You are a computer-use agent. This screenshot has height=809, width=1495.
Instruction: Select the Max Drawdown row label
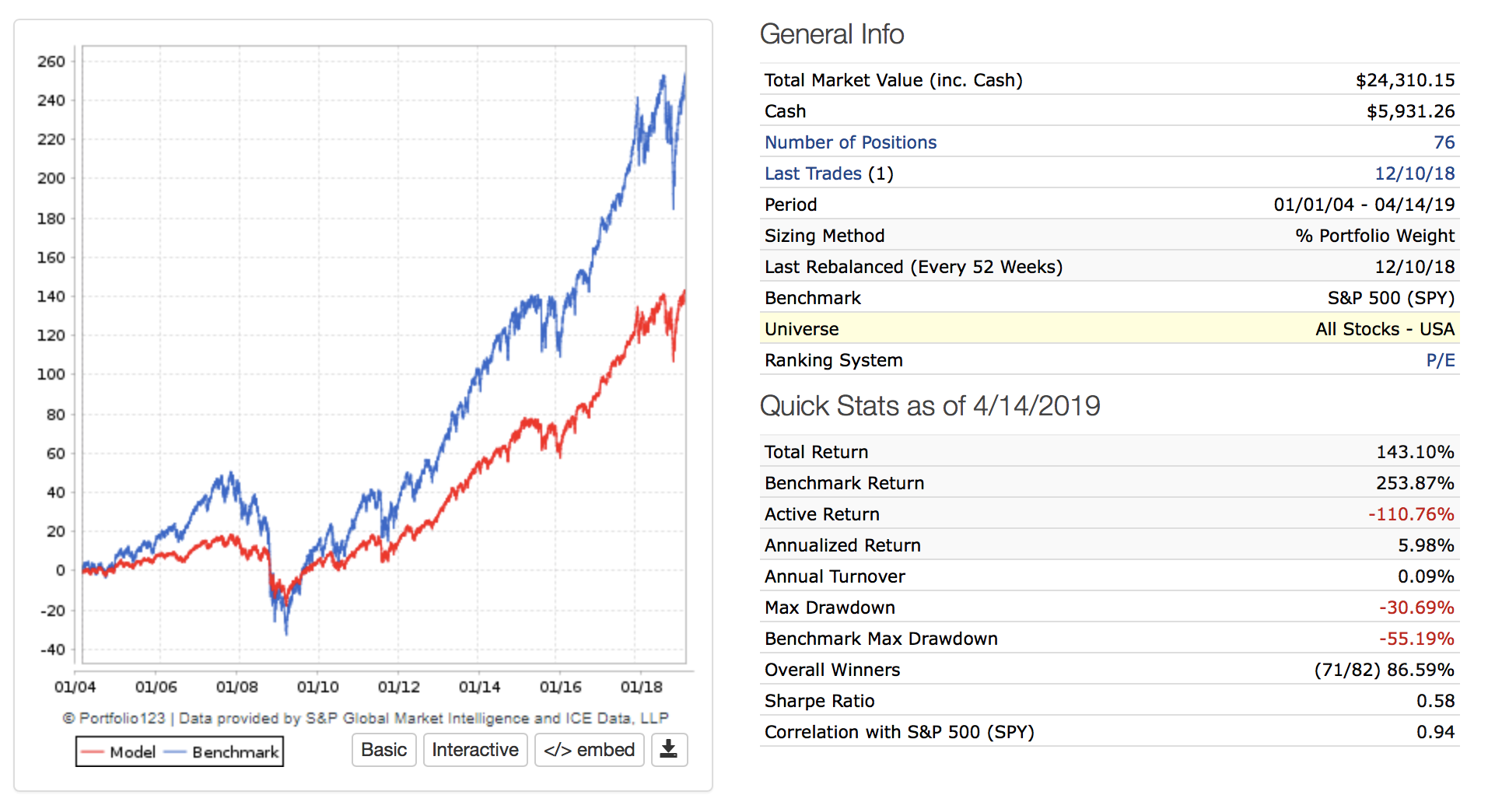[829, 608]
